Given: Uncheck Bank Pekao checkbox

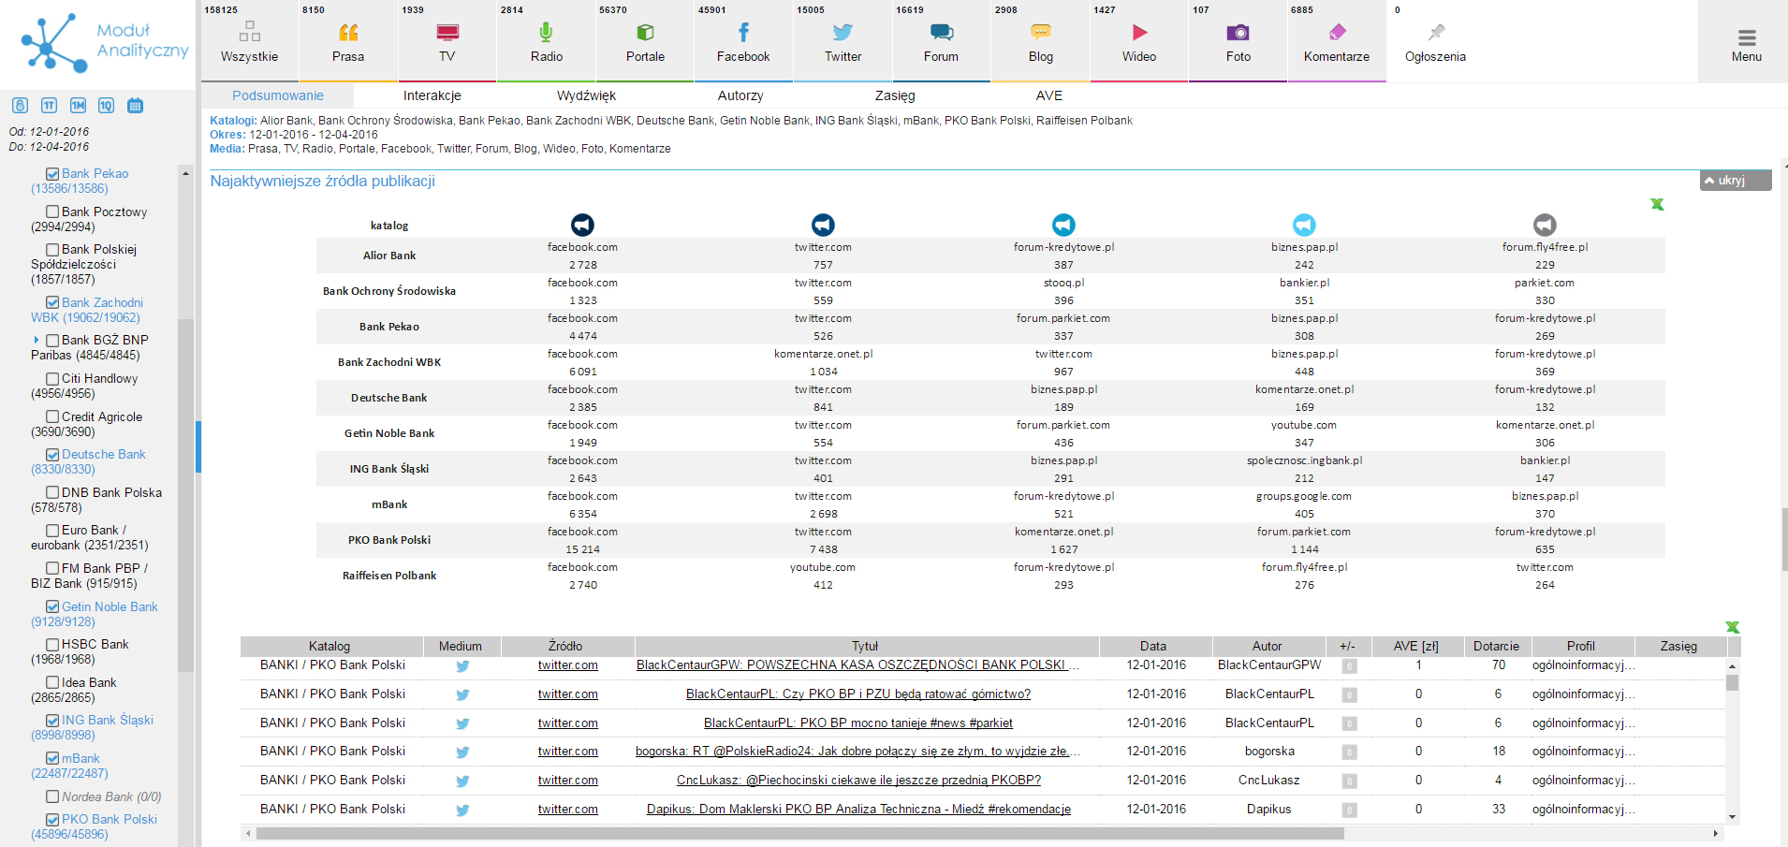Looking at the screenshot, I should click(52, 174).
